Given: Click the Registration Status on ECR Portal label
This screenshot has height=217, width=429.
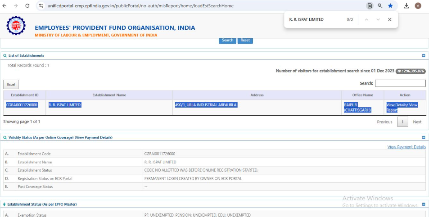Looking at the screenshot, I should tap(45, 178).
